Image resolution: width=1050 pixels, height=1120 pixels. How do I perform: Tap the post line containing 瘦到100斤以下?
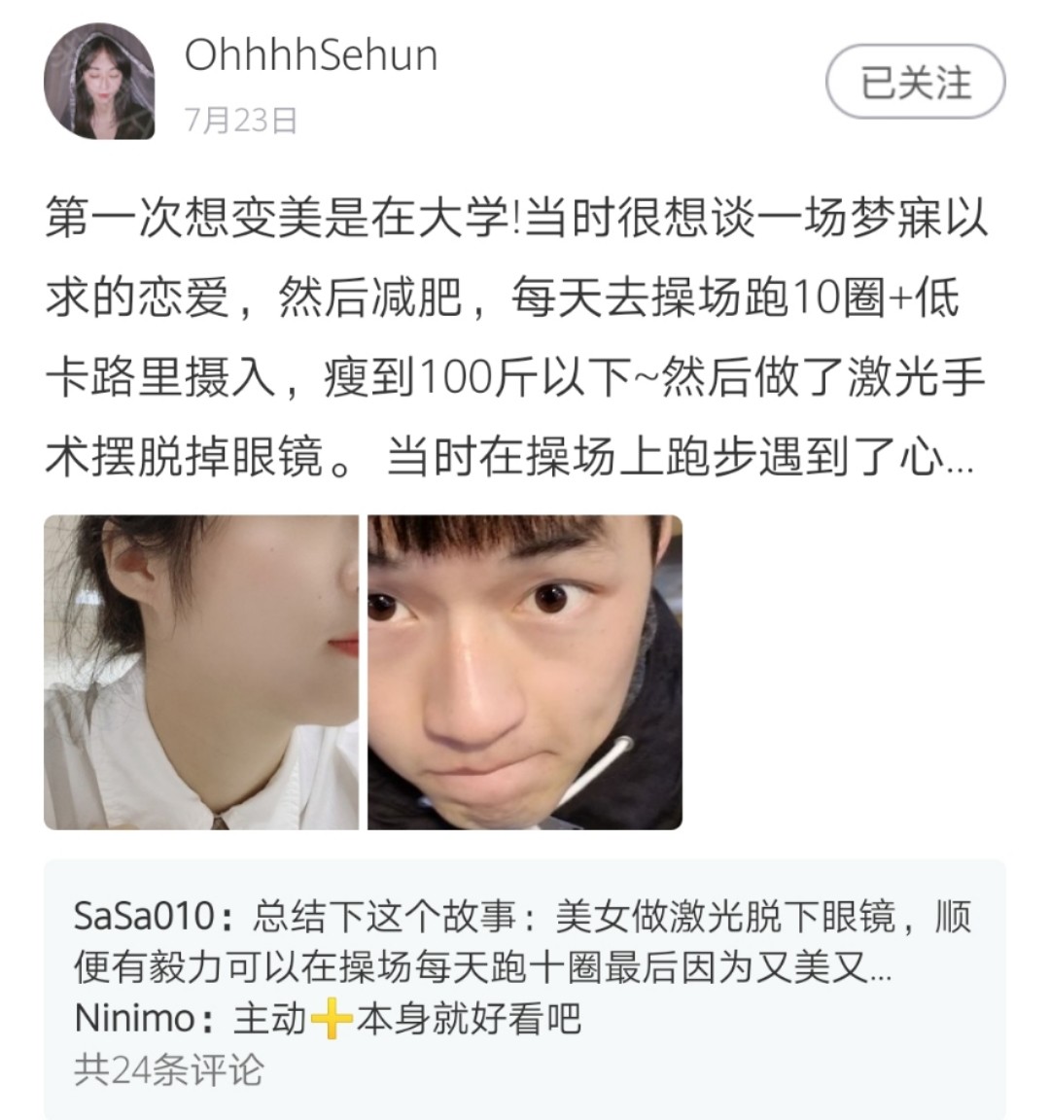[515, 378]
